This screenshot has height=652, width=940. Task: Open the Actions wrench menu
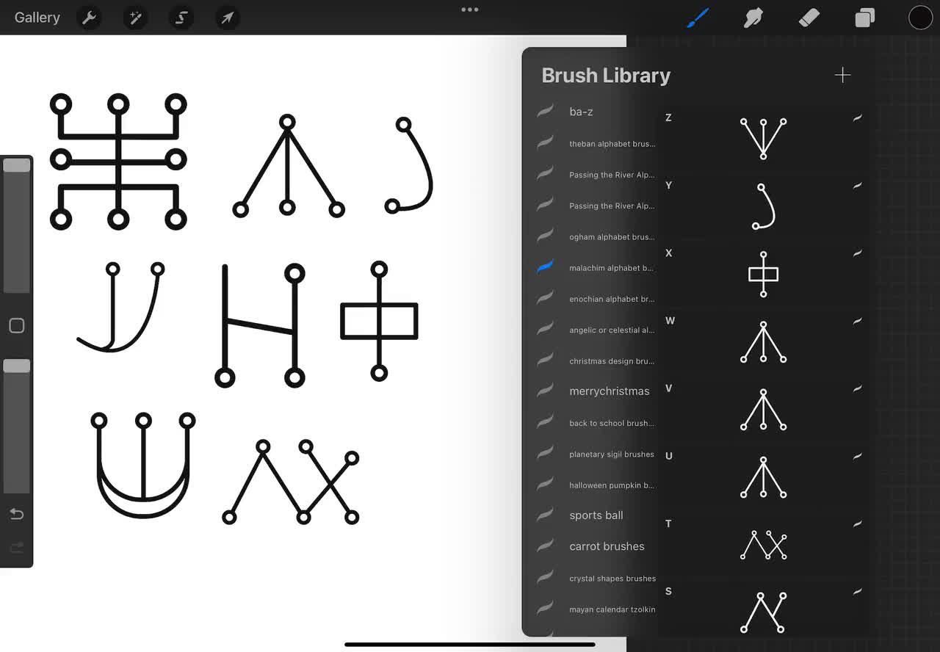89,17
